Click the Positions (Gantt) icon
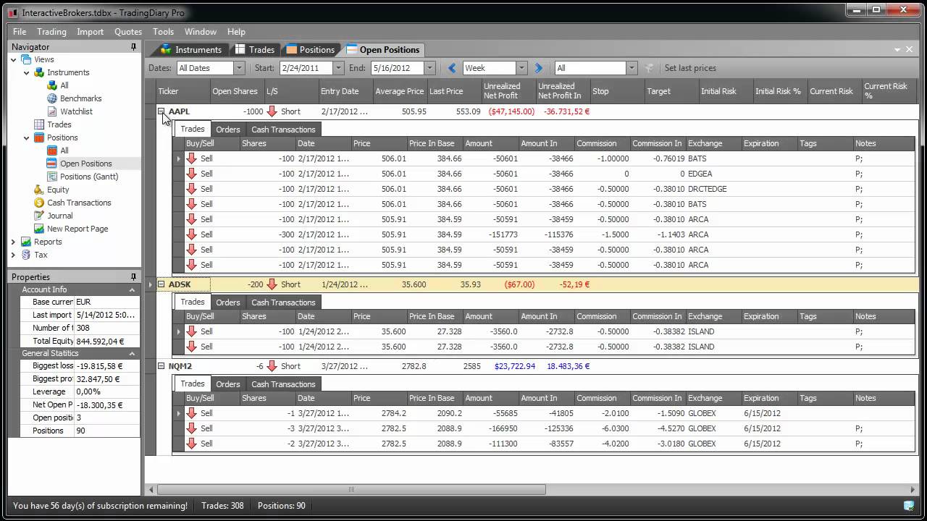The height and width of the screenshot is (521, 927). tap(52, 177)
